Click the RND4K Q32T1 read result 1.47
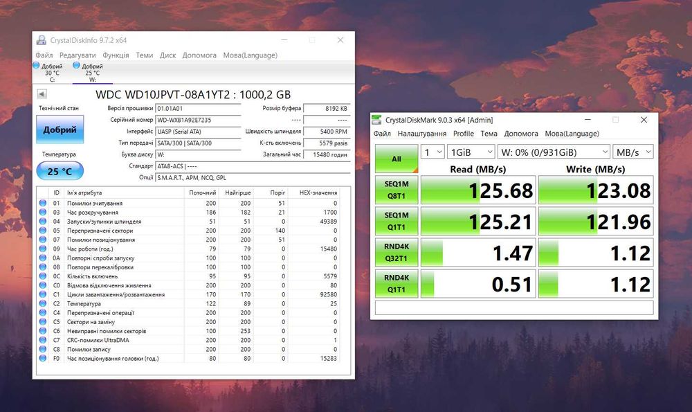 click(x=478, y=253)
